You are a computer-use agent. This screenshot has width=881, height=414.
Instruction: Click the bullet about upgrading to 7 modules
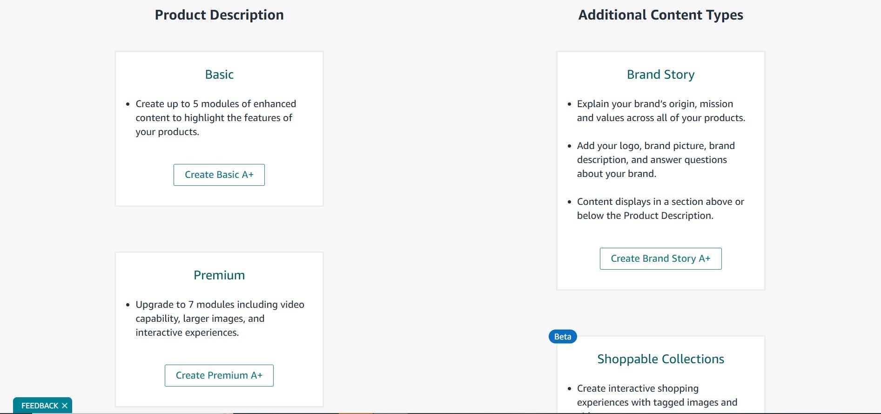219,318
